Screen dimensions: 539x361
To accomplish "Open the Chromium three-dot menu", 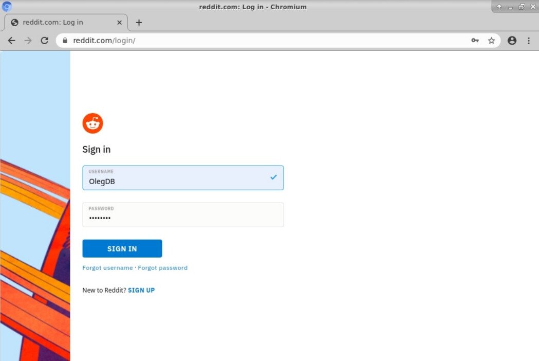I will [529, 41].
